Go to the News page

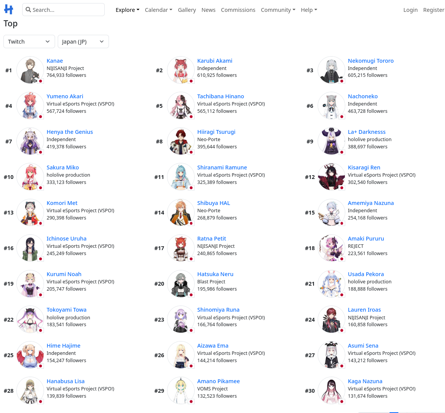point(208,10)
